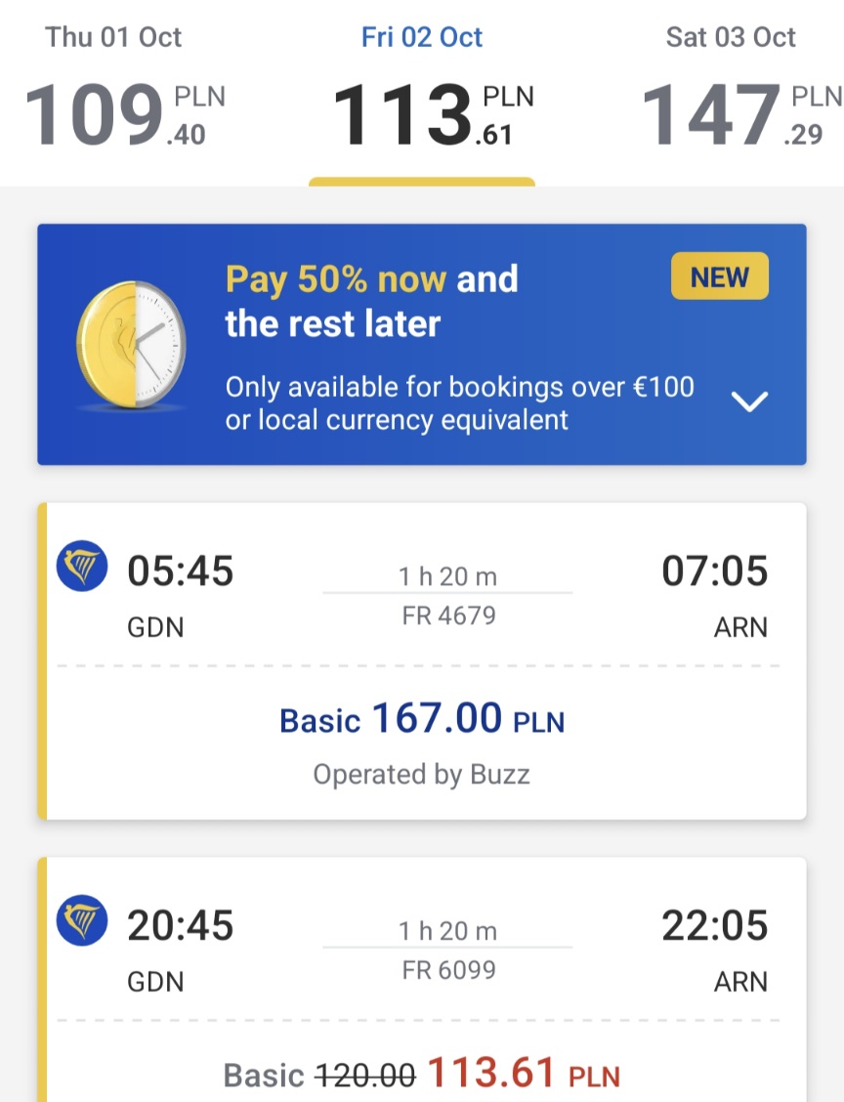Viewport: 844px width, 1102px height.
Task: Open flight FR 6099 details
Action: click(x=448, y=970)
